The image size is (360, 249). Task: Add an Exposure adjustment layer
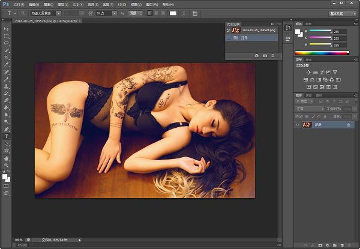[x=329, y=72]
